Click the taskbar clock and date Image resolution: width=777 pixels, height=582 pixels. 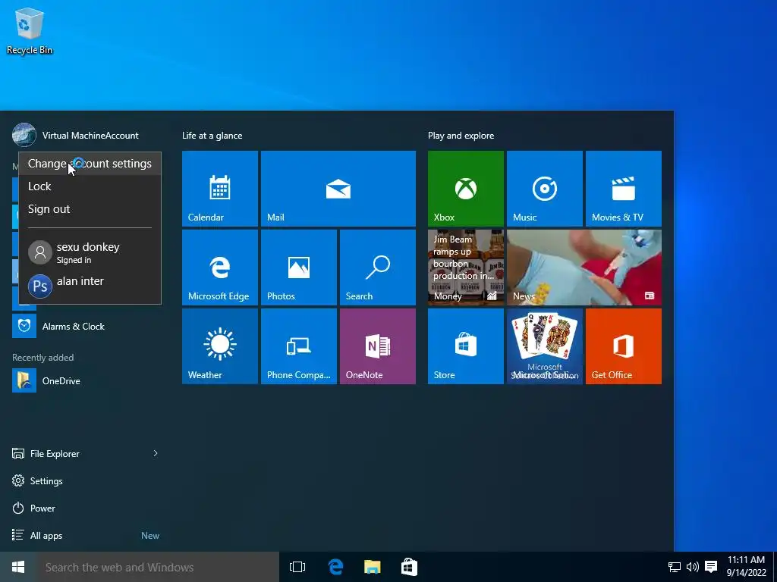pyautogui.click(x=747, y=567)
